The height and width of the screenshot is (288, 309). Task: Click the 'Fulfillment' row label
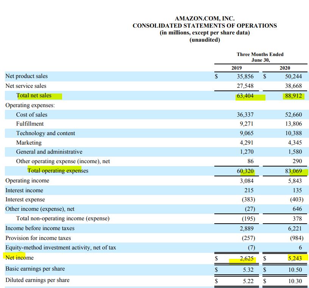pos(30,124)
